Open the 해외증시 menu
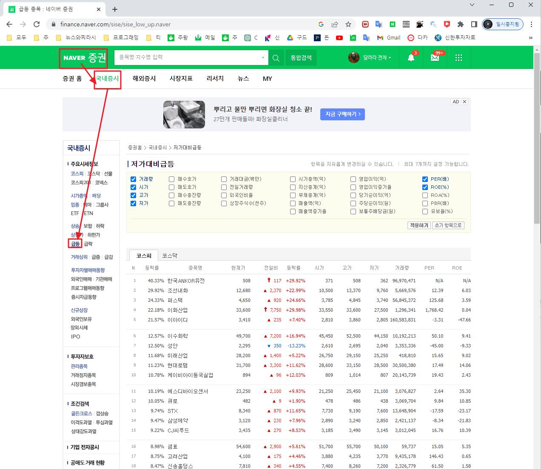Screen dimensions: 541x469 click(144, 79)
